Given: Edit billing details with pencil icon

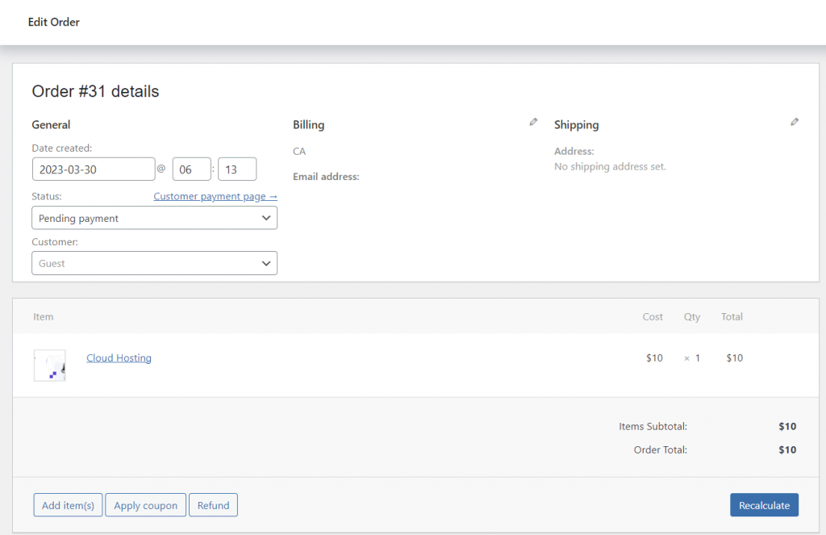Looking at the screenshot, I should point(533,123).
